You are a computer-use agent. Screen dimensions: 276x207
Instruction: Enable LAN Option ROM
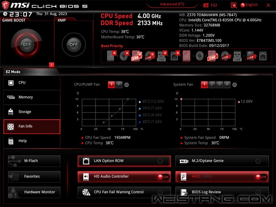click(124, 161)
